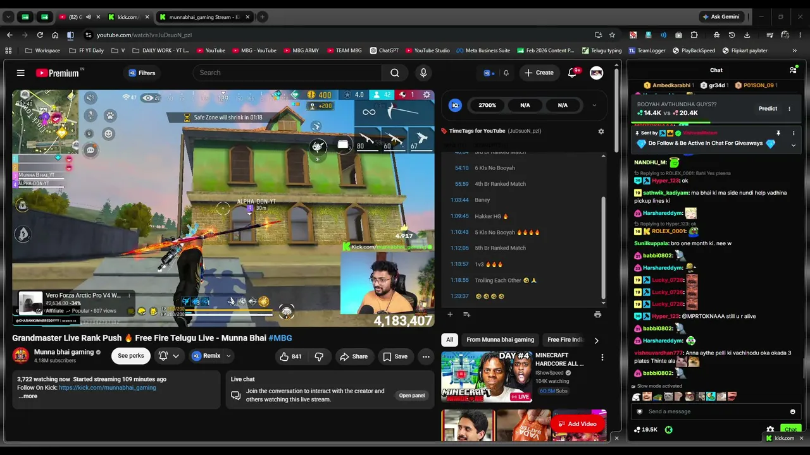Switch to munnabhai_gaming Stream tab
Viewport: 810px width, 455px height.
pos(204,17)
